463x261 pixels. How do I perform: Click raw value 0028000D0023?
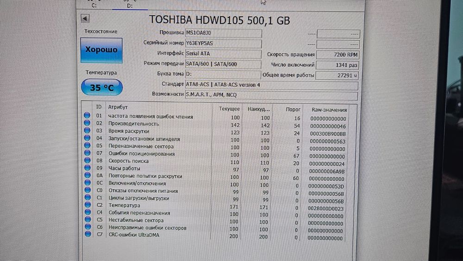pos(325,209)
